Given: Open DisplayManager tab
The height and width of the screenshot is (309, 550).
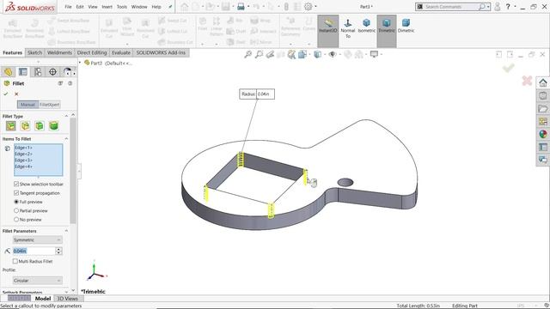Looking at the screenshot, I should tap(68, 72).
